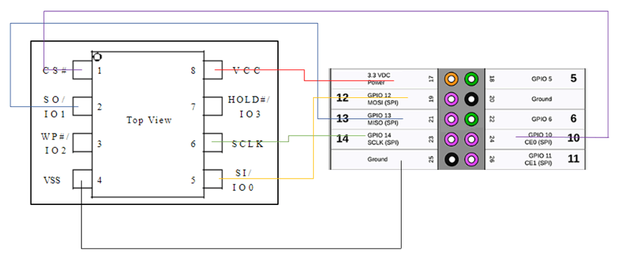
Task: Click the rotated header pin number "26"
Action: (x=492, y=160)
